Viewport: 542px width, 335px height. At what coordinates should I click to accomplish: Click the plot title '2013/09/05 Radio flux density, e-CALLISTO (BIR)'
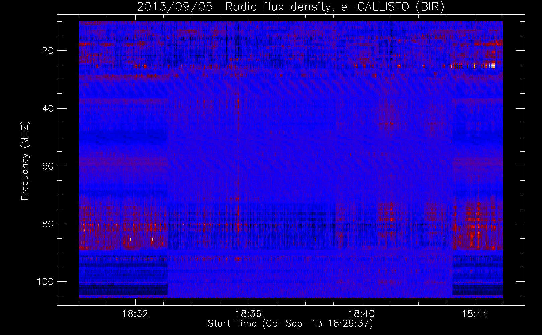290,7
